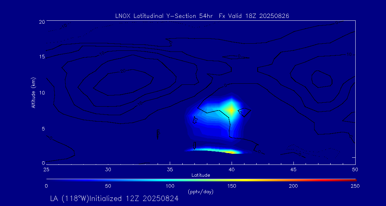The image size is (386, 206).
Task: Click the 250 label at the color bar end
Action: click(355, 186)
